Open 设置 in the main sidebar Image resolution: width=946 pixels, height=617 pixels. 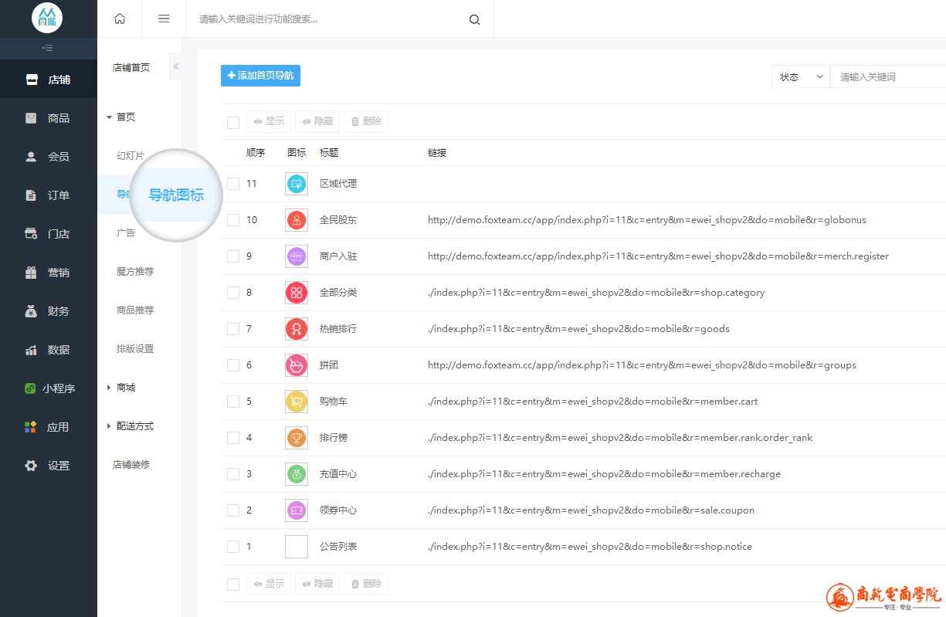[49, 466]
